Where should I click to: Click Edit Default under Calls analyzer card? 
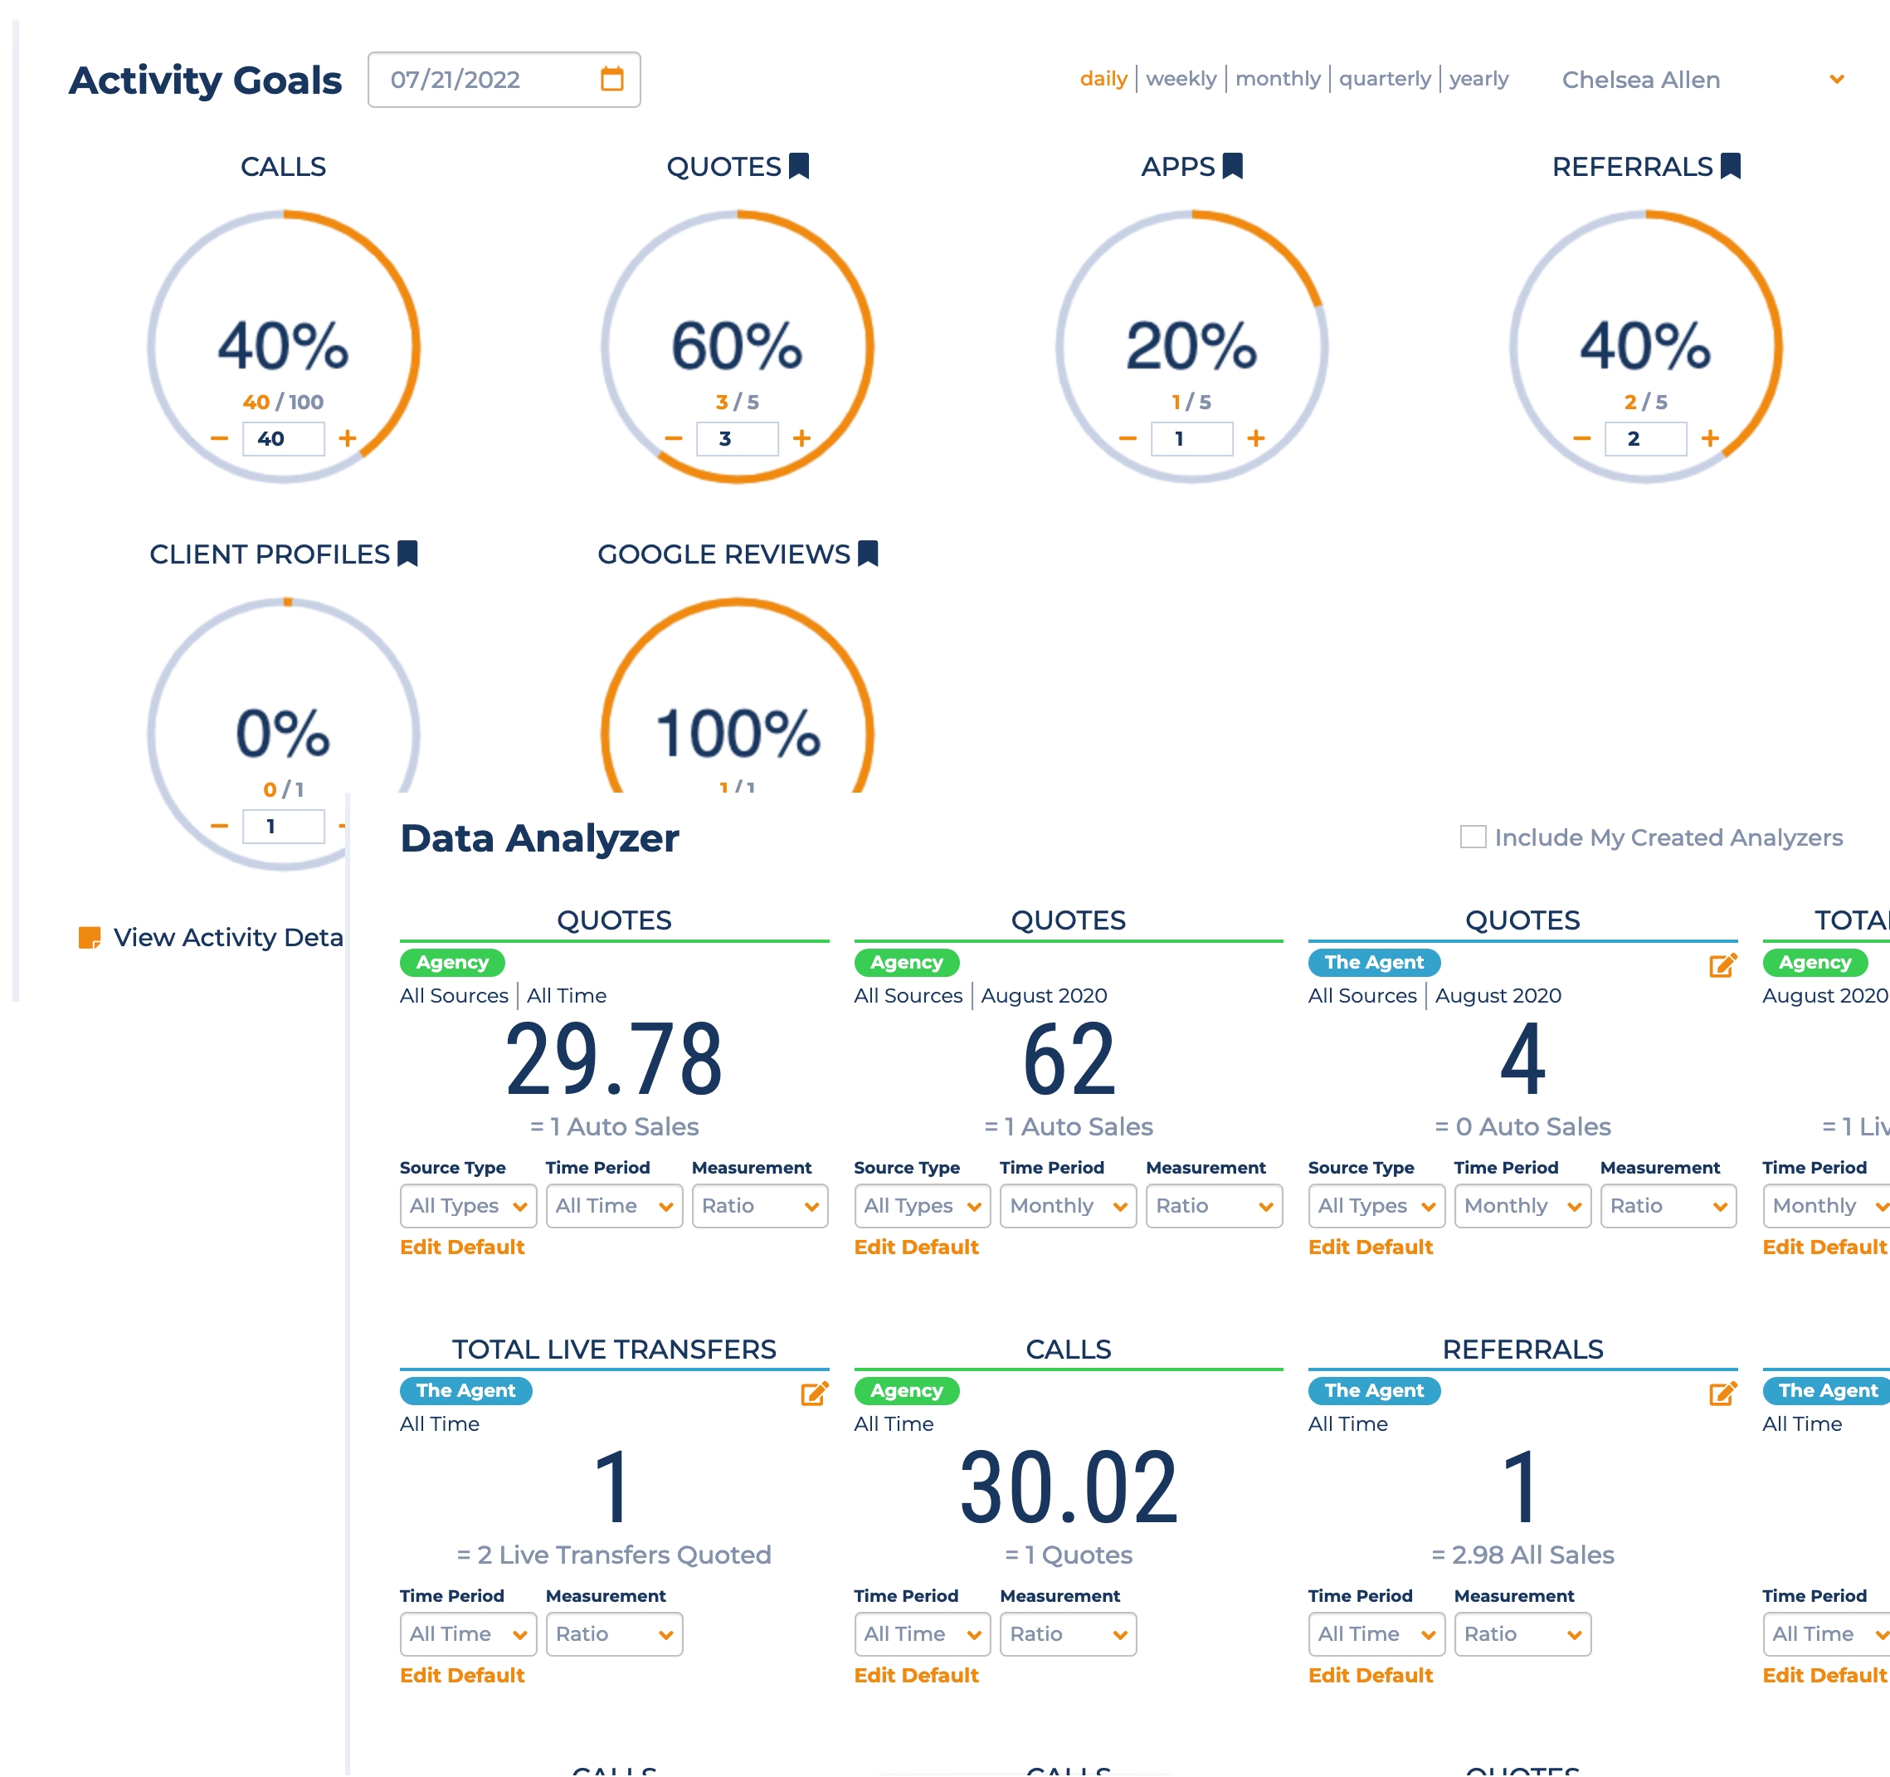pyautogui.click(x=917, y=1675)
